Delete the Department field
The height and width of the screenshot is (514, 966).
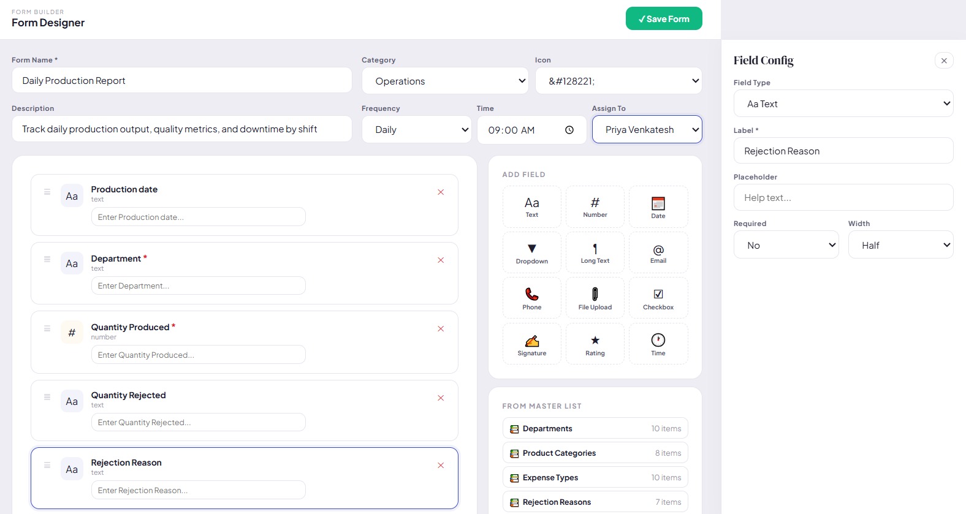tap(441, 260)
